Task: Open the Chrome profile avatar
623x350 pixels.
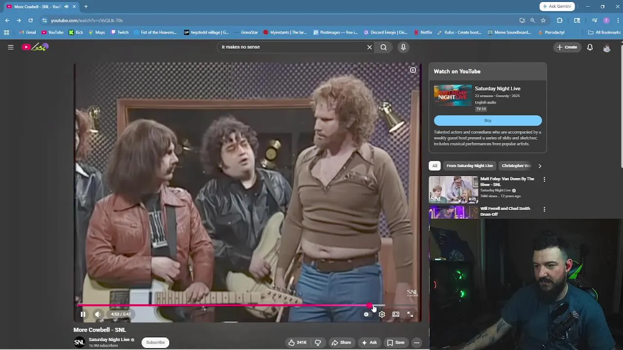Action: point(606,20)
